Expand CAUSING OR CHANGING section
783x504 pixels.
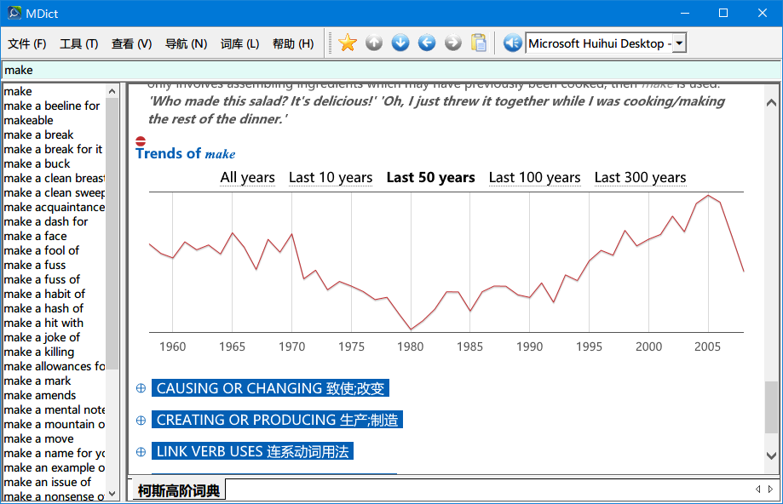(x=141, y=388)
